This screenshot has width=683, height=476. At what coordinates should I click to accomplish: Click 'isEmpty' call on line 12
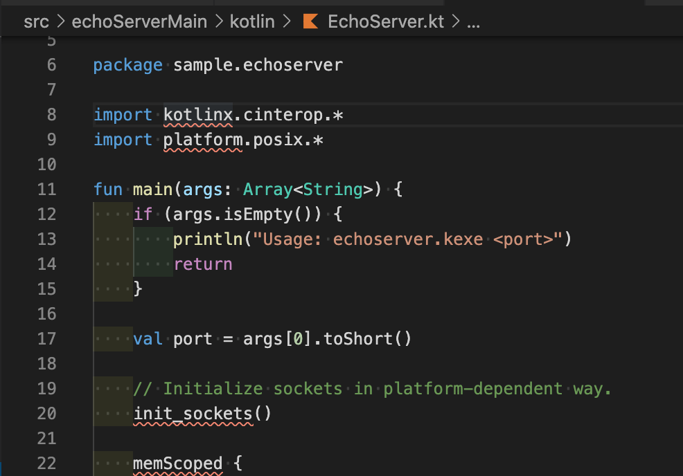[x=258, y=215]
